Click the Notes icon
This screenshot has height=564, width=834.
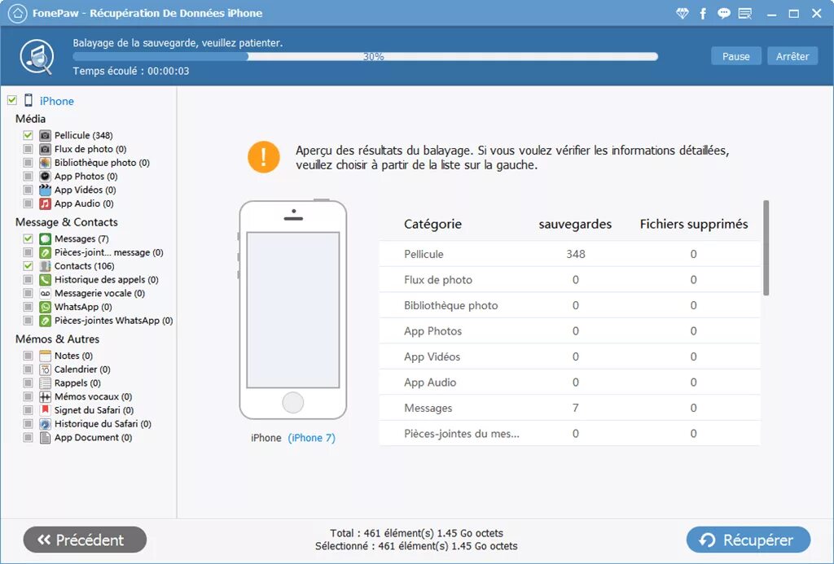[x=46, y=356]
